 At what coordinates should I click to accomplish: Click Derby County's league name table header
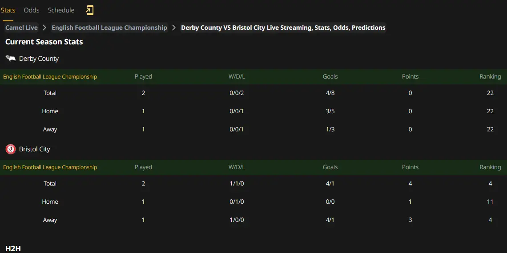coord(50,77)
